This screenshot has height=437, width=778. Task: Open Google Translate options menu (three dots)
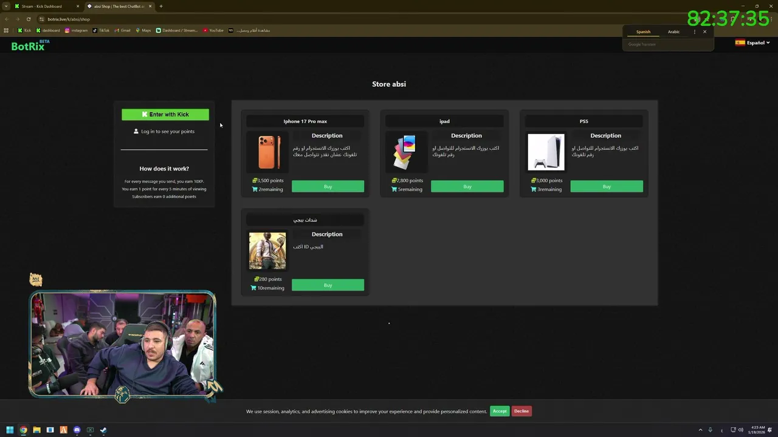pyautogui.click(x=694, y=32)
